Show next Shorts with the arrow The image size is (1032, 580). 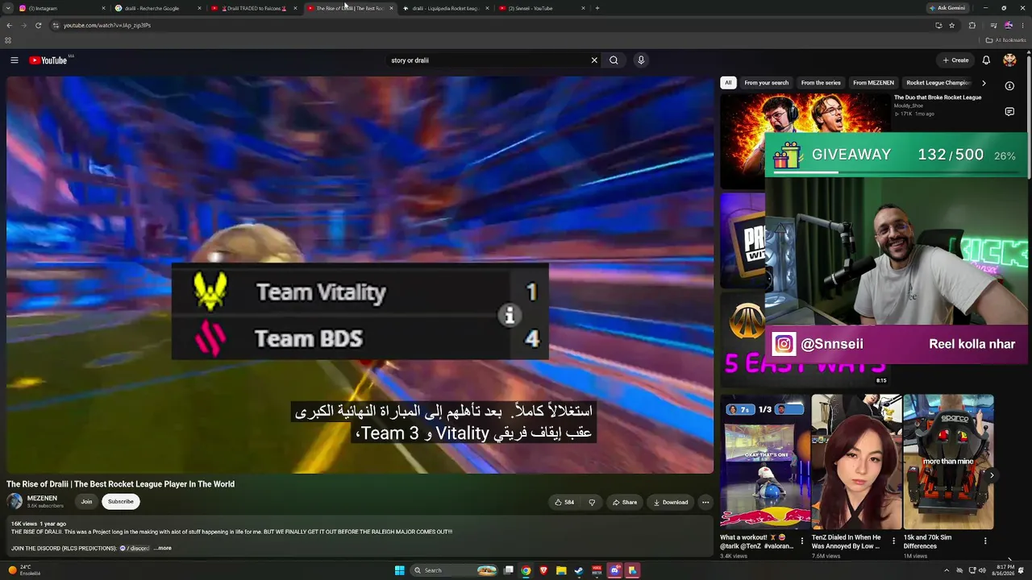point(992,475)
